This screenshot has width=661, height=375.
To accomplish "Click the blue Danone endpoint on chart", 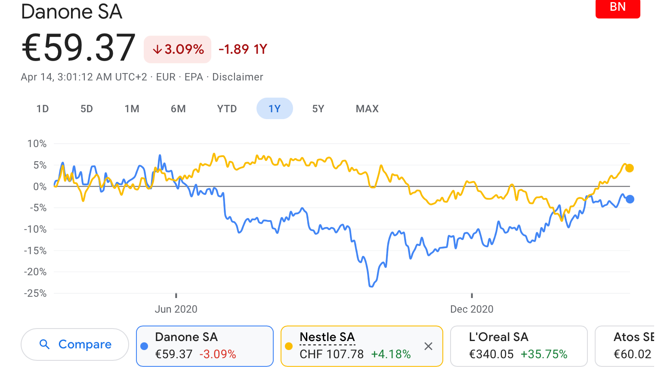I will click(x=630, y=199).
